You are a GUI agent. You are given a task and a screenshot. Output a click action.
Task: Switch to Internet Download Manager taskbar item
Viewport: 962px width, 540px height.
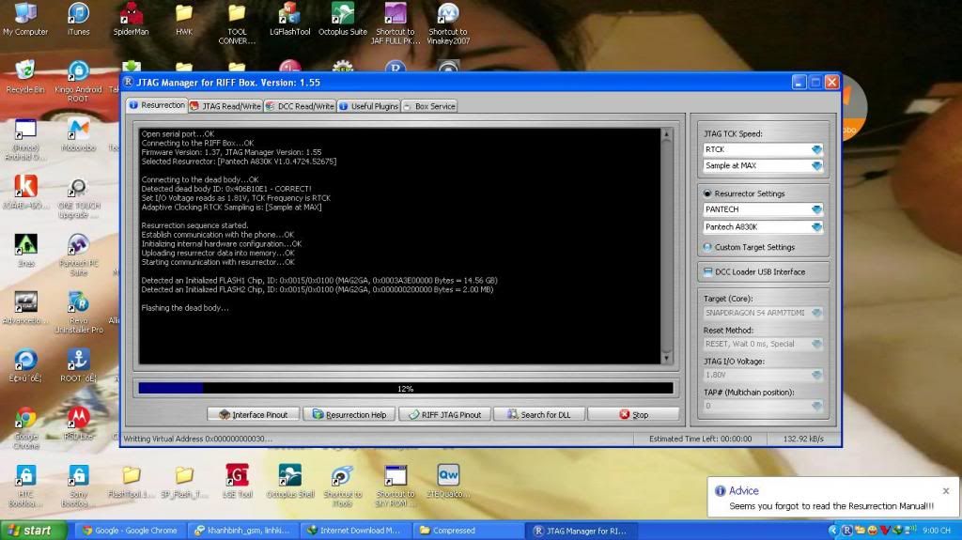coord(354,531)
